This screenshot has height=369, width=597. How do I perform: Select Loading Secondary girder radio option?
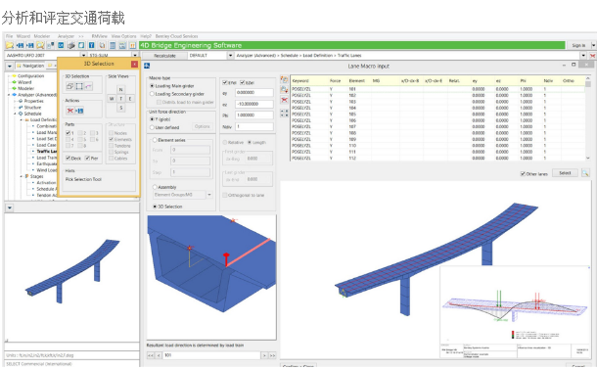coord(152,94)
